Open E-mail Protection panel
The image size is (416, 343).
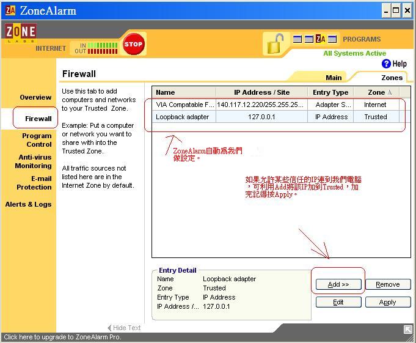pyautogui.click(x=34, y=183)
